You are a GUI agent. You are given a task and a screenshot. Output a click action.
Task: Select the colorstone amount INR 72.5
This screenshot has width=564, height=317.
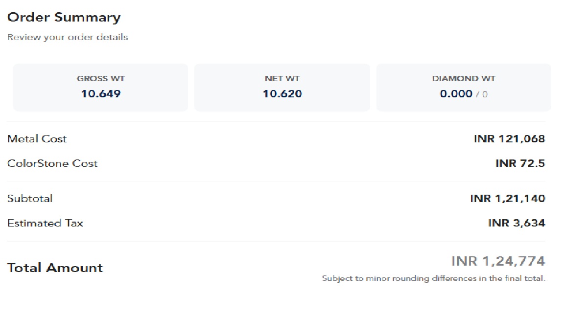coord(520,163)
